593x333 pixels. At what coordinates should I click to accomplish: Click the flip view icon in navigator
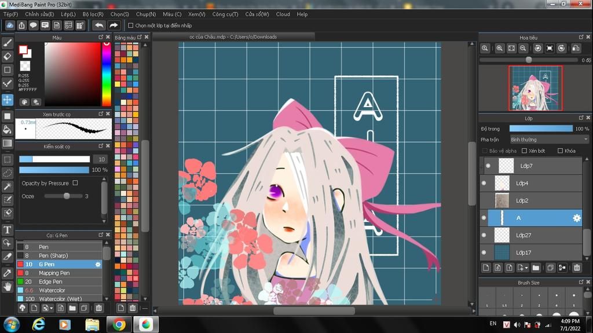pyautogui.click(x=576, y=49)
